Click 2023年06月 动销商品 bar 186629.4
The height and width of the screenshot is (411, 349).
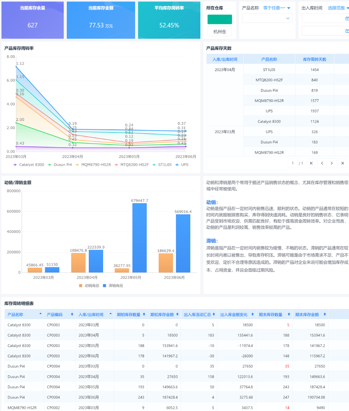[x=166, y=263]
